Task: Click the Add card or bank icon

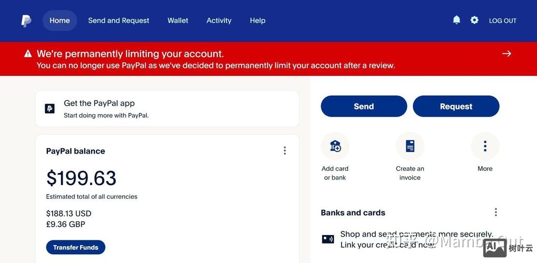Action: [x=335, y=146]
